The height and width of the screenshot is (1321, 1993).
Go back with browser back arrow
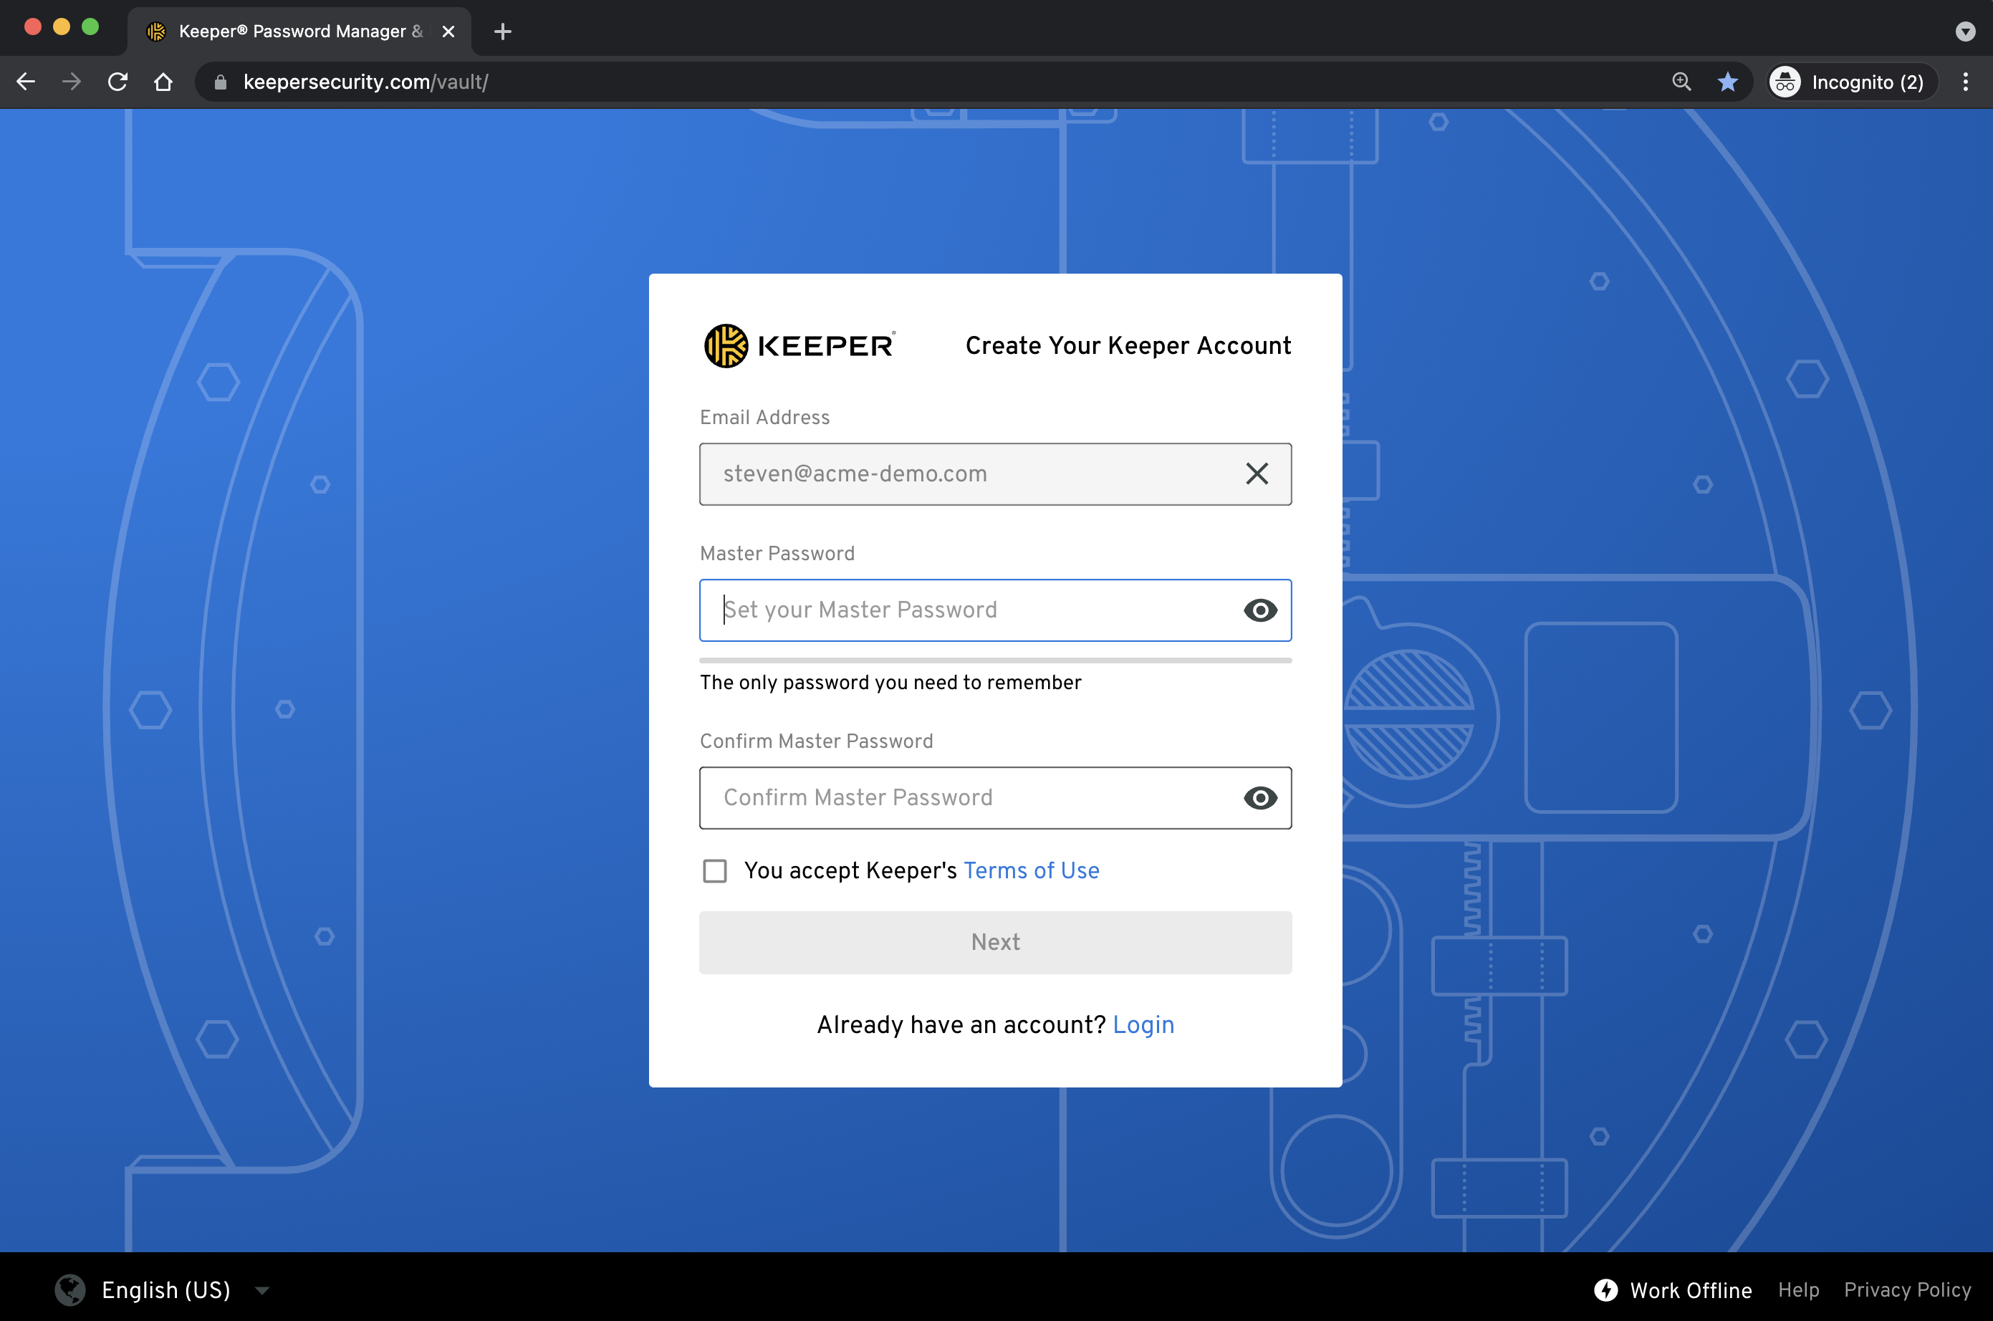coord(26,82)
